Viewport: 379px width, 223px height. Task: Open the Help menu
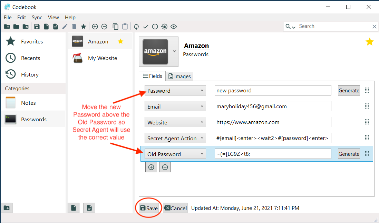[70, 17]
